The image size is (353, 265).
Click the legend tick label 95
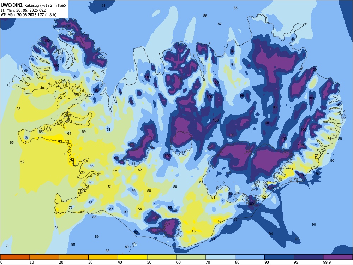pos(296,262)
